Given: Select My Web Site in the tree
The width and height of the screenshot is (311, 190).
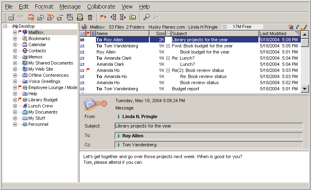Looking at the screenshot, I should (x=41, y=69).
